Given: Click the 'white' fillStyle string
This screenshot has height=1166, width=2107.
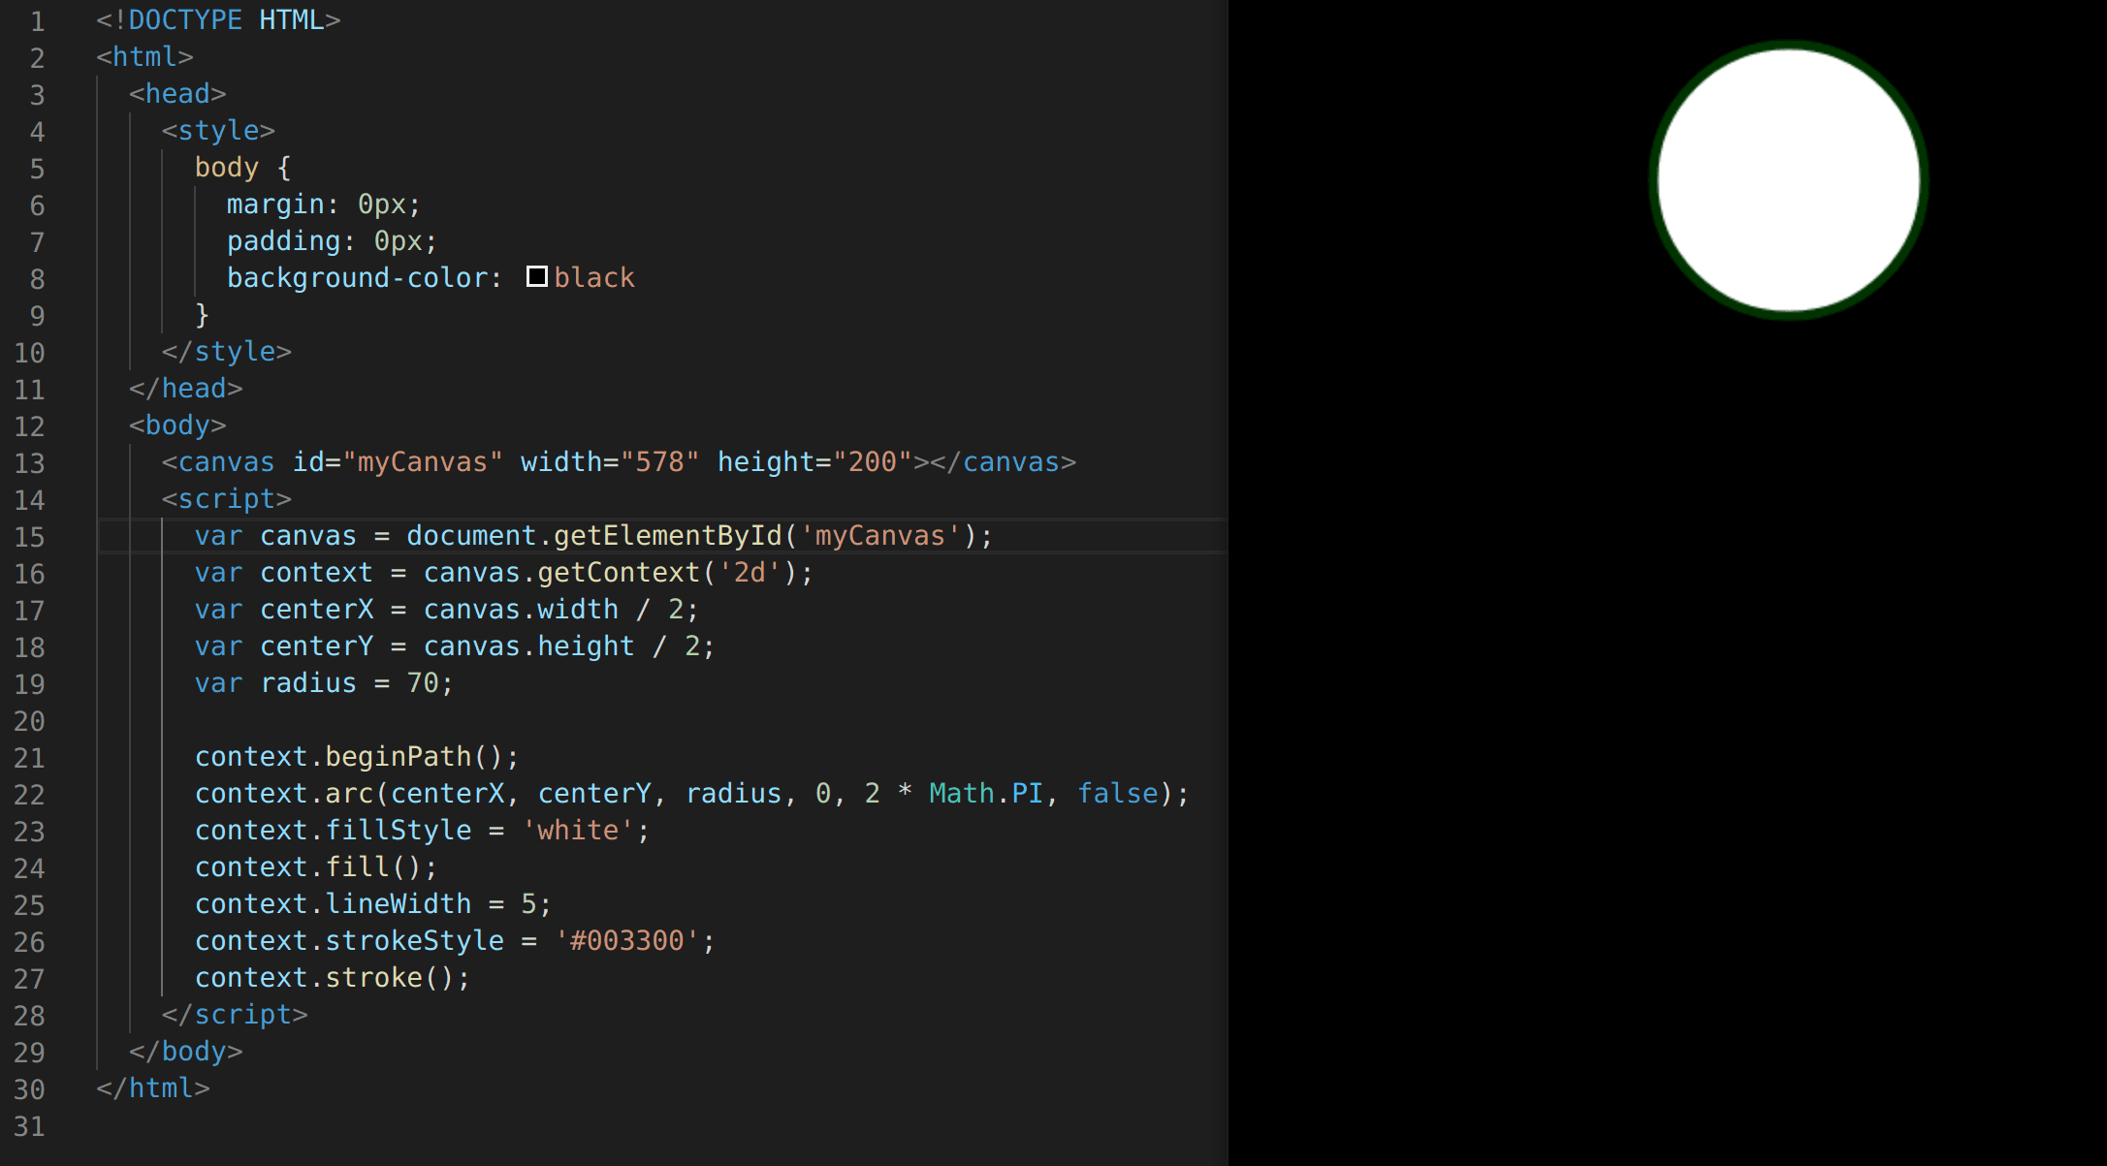Looking at the screenshot, I should (x=578, y=831).
